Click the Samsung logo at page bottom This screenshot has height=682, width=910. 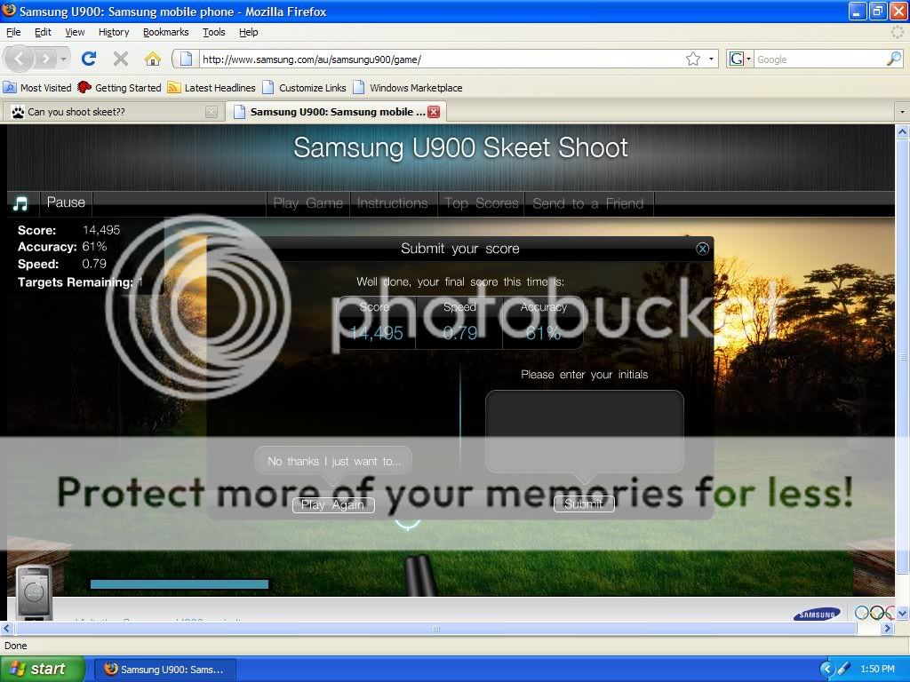817,615
